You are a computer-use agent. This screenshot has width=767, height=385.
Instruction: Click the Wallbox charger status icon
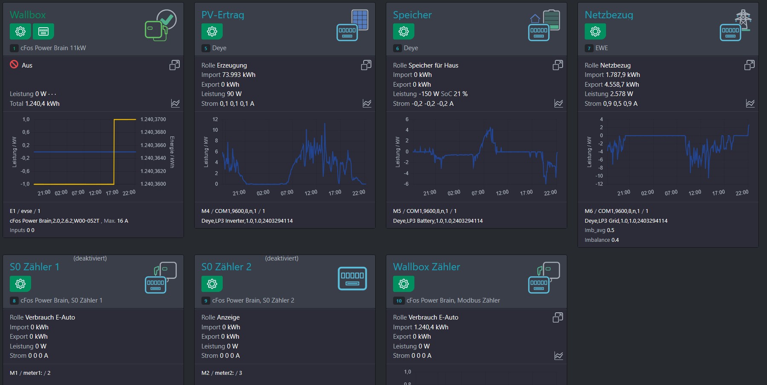click(161, 25)
